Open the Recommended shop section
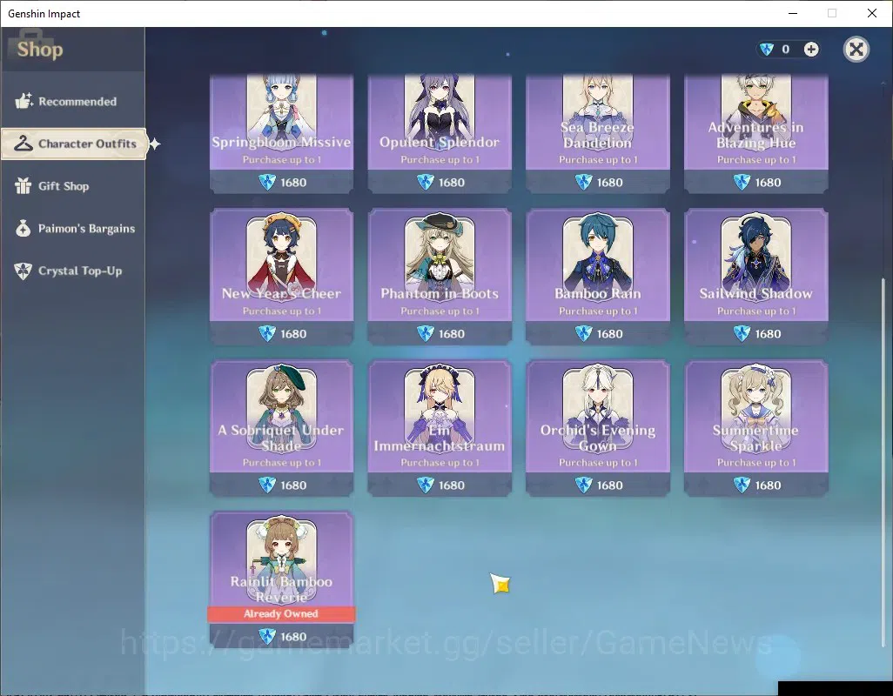This screenshot has height=696, width=893. pos(73,101)
